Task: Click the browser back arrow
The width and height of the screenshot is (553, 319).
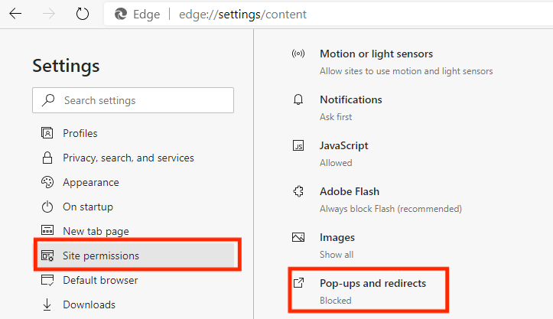Action: click(15, 14)
